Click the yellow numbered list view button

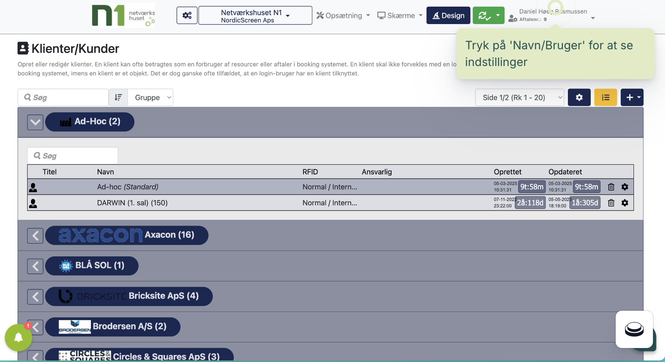pyautogui.click(x=606, y=97)
